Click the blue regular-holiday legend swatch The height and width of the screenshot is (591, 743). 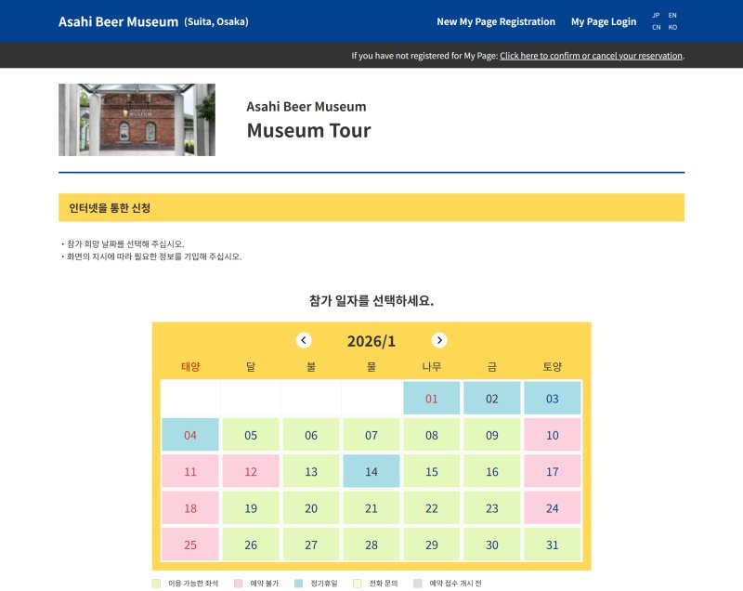[x=298, y=583]
